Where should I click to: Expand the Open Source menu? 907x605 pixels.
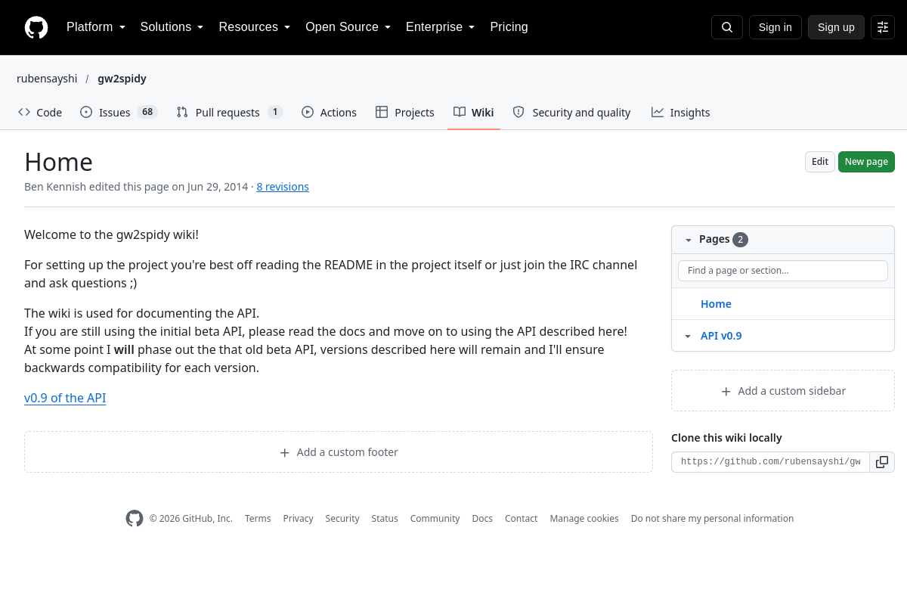(348, 27)
